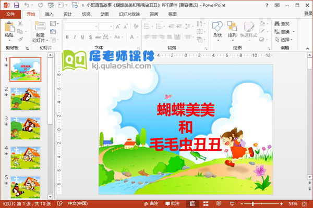Click the Copy icon in the clipboard group
This screenshot has width=313, height=208.
pos(20,31)
